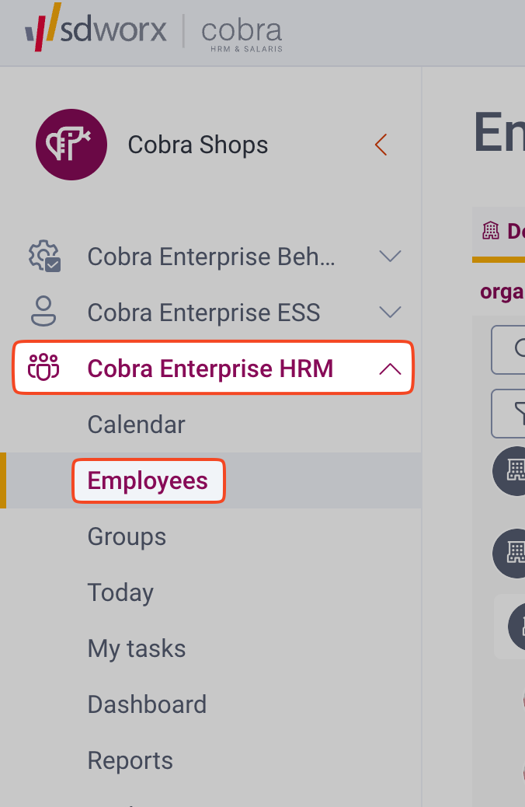The width and height of the screenshot is (525, 807).
Task: Select Employees in the HRM menu
Action: (x=148, y=480)
